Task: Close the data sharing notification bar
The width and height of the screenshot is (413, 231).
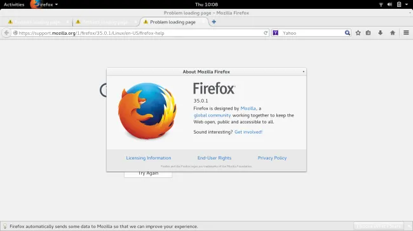Action: pos(409,226)
